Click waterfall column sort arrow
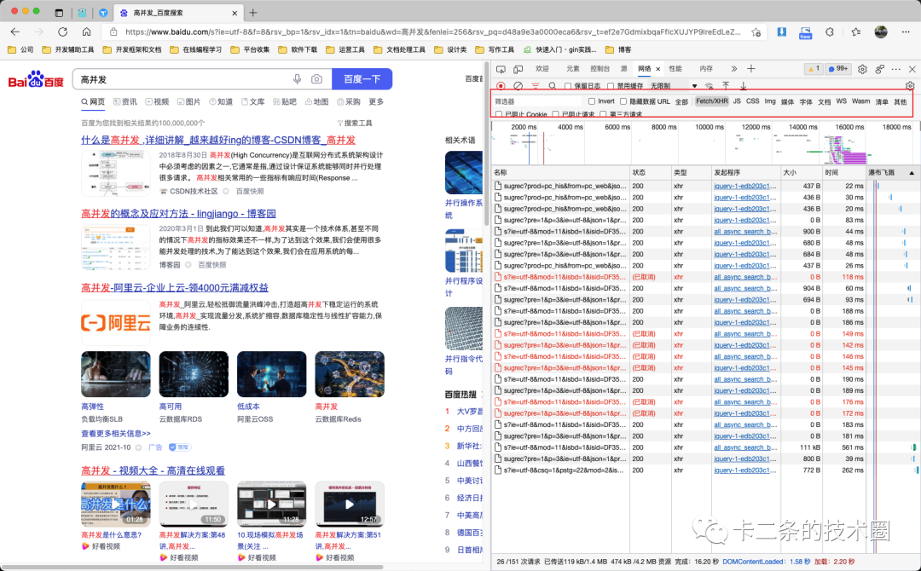The width and height of the screenshot is (921, 571). click(x=912, y=173)
